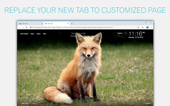Open the Todo list

click(34, 103)
